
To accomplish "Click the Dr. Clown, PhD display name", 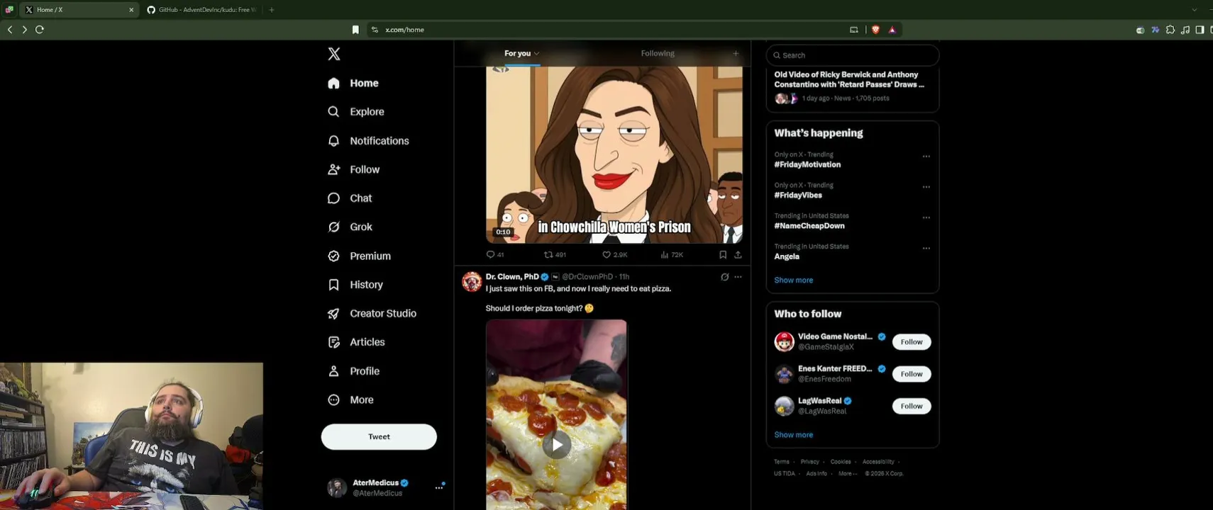I will click(x=512, y=277).
